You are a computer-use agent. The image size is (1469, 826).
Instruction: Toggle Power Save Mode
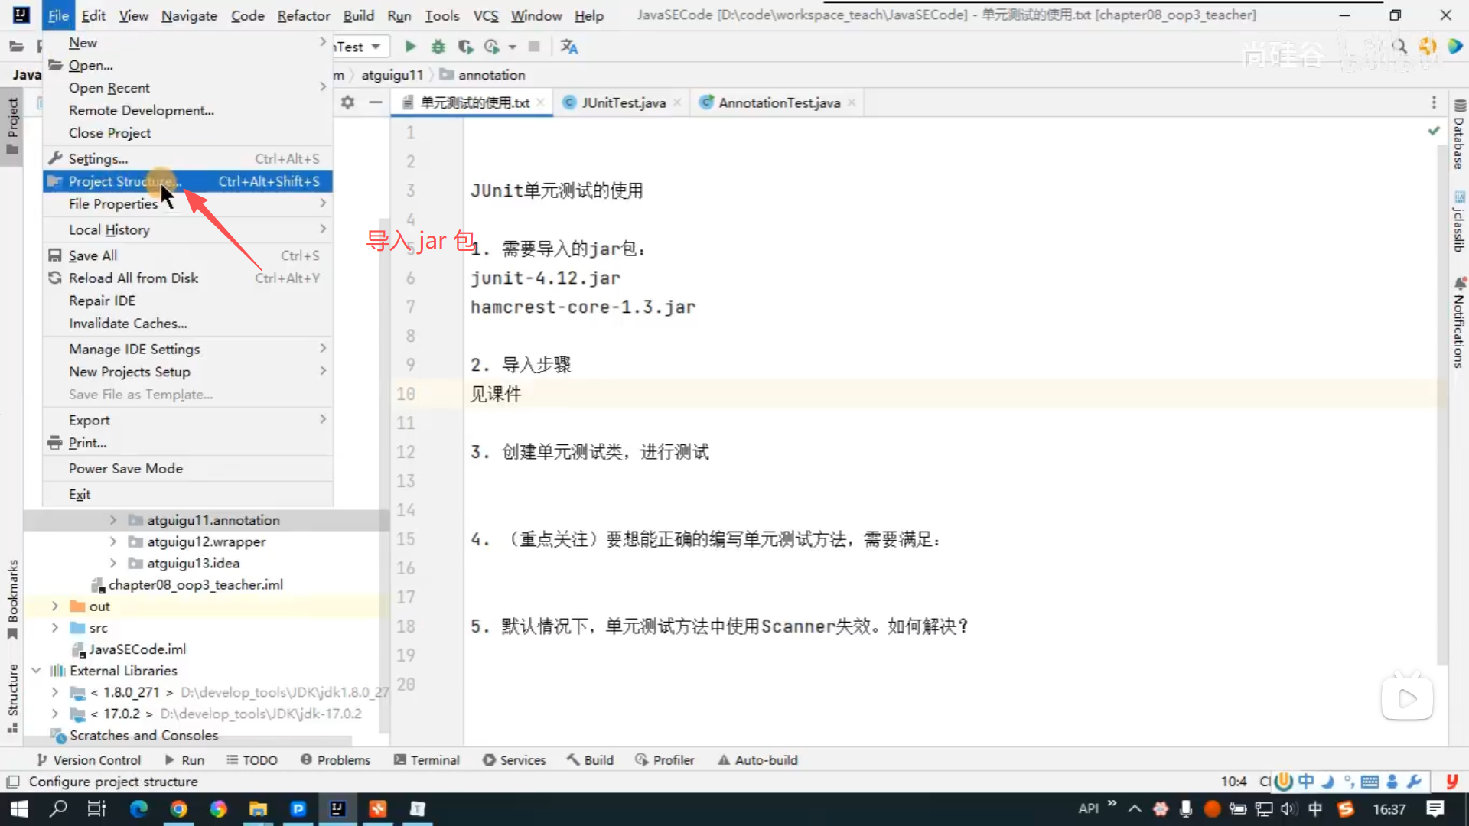[x=125, y=468]
